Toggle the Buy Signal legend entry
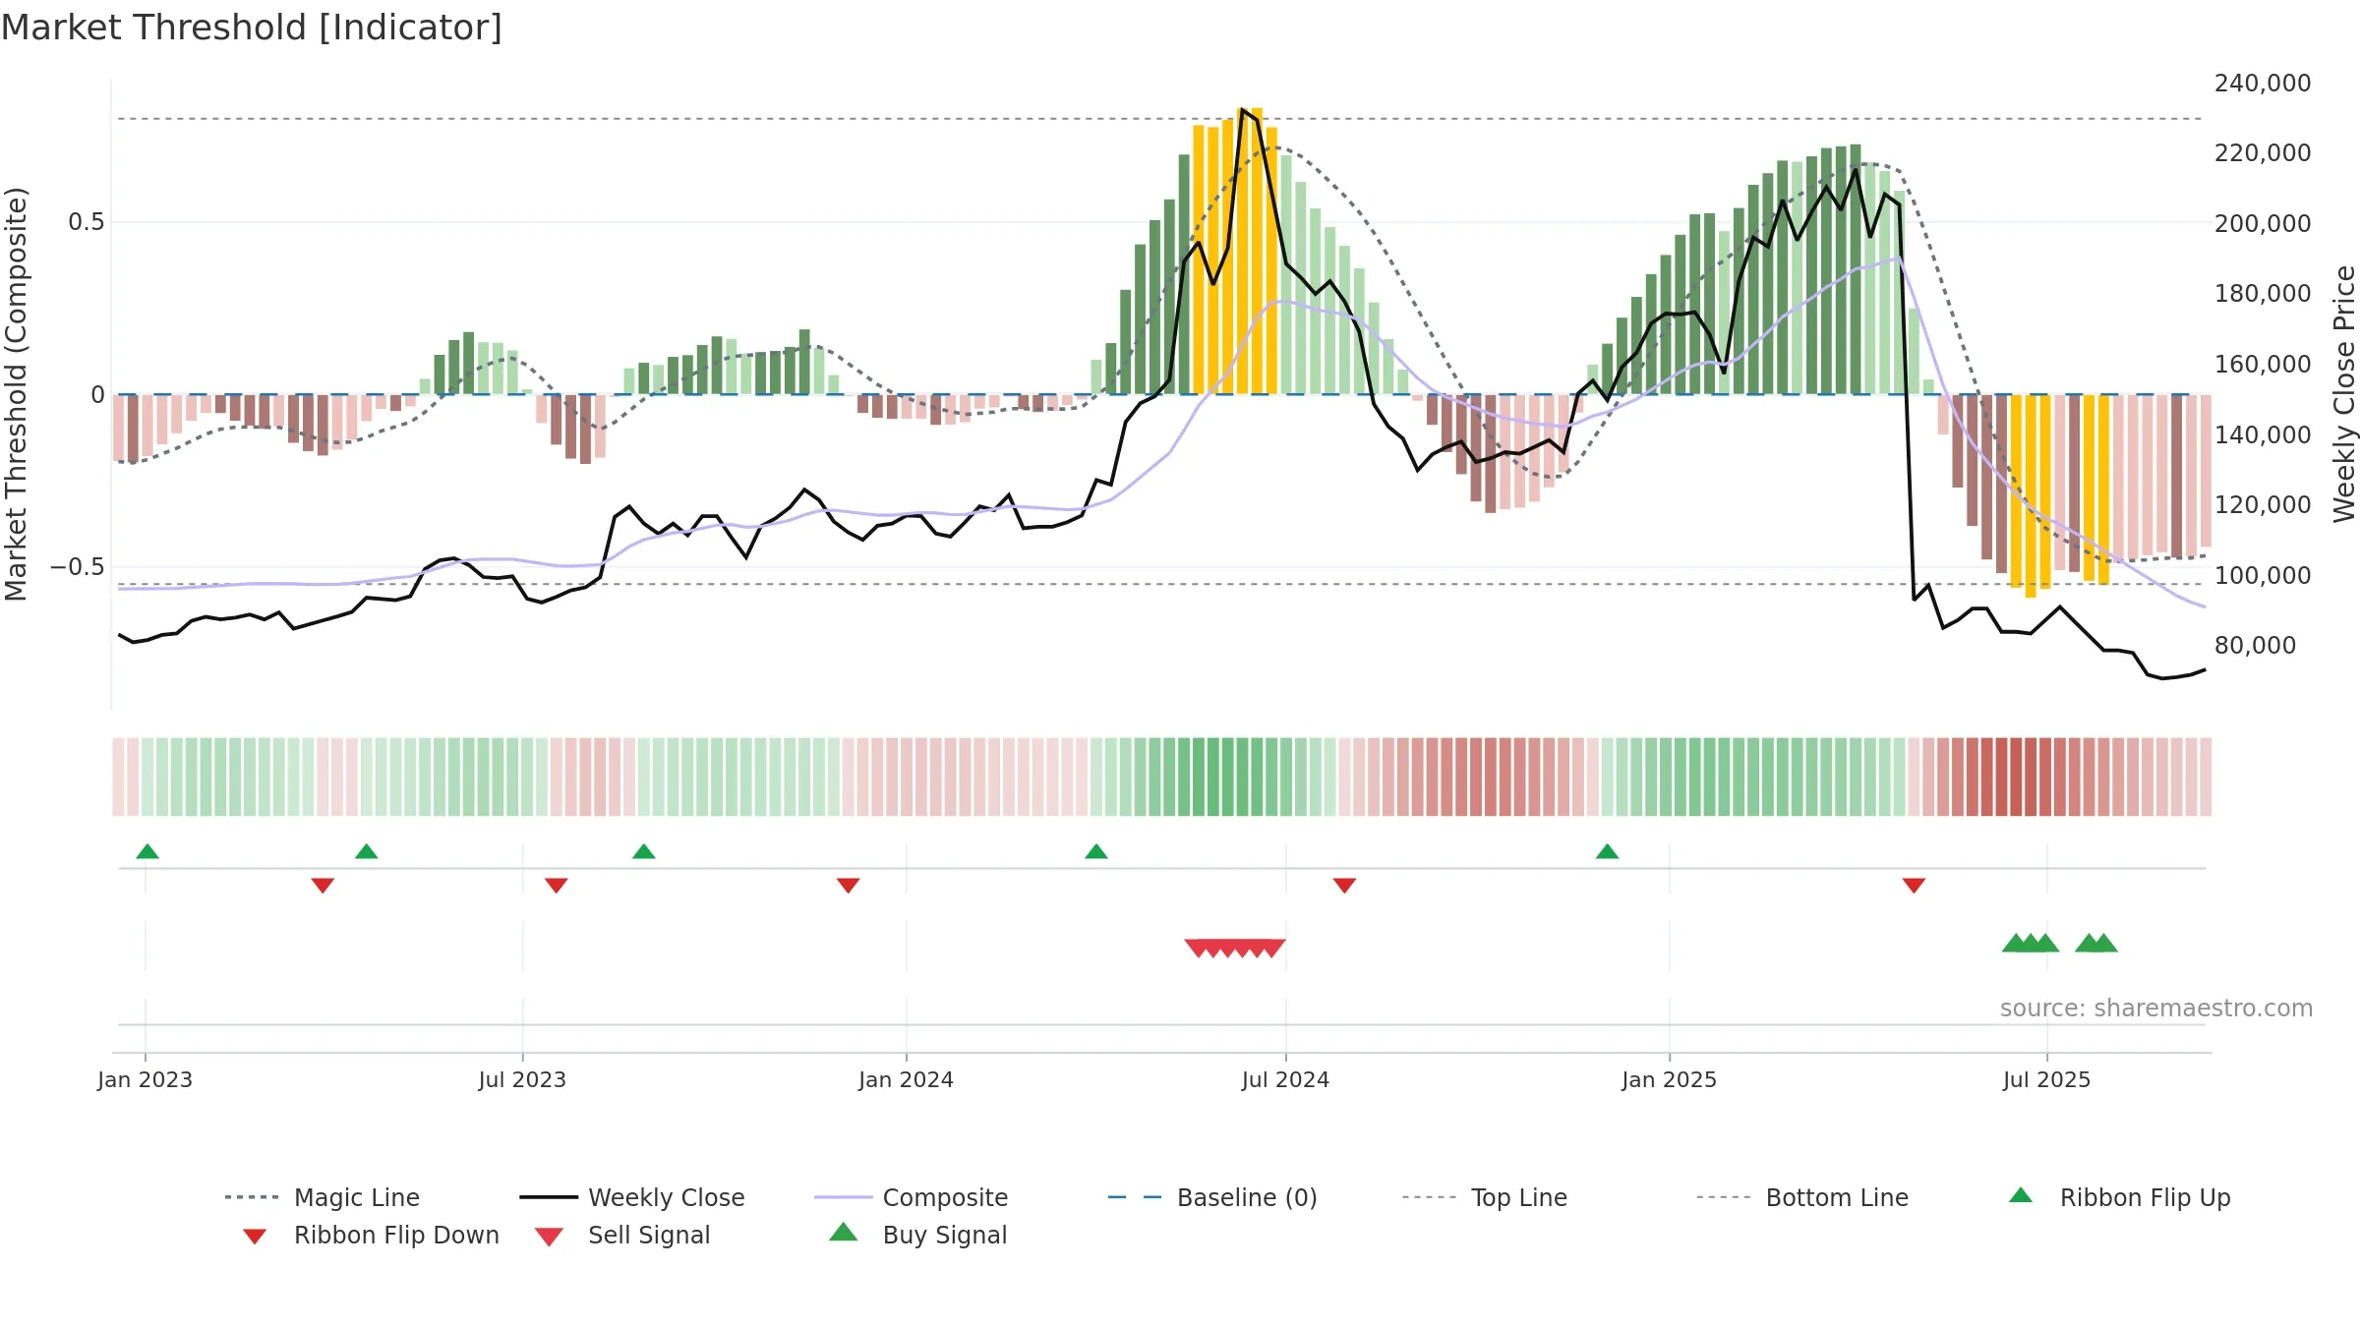Viewport: 2360px width, 1327px height. click(918, 1235)
